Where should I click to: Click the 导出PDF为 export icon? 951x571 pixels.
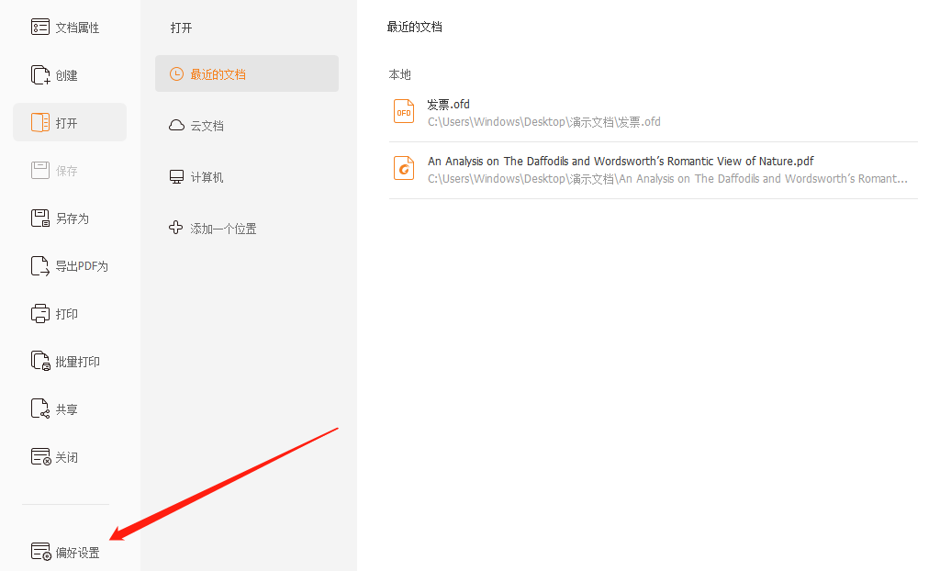point(40,266)
